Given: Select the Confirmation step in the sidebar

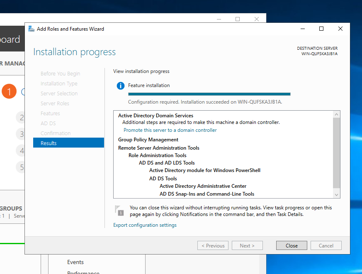Looking at the screenshot, I should tap(56, 133).
